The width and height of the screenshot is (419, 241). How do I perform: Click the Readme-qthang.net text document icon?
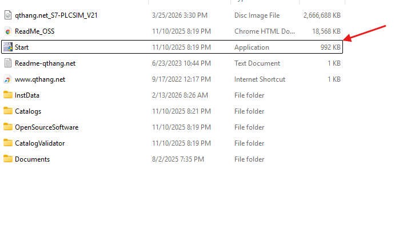[8, 63]
